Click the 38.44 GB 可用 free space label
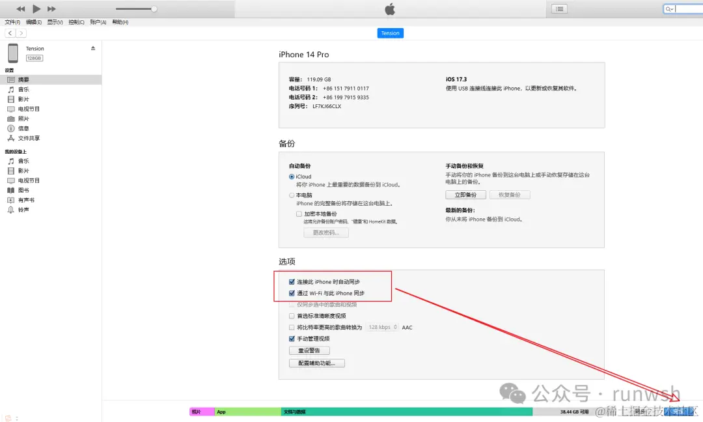This screenshot has width=703, height=422. [574, 412]
